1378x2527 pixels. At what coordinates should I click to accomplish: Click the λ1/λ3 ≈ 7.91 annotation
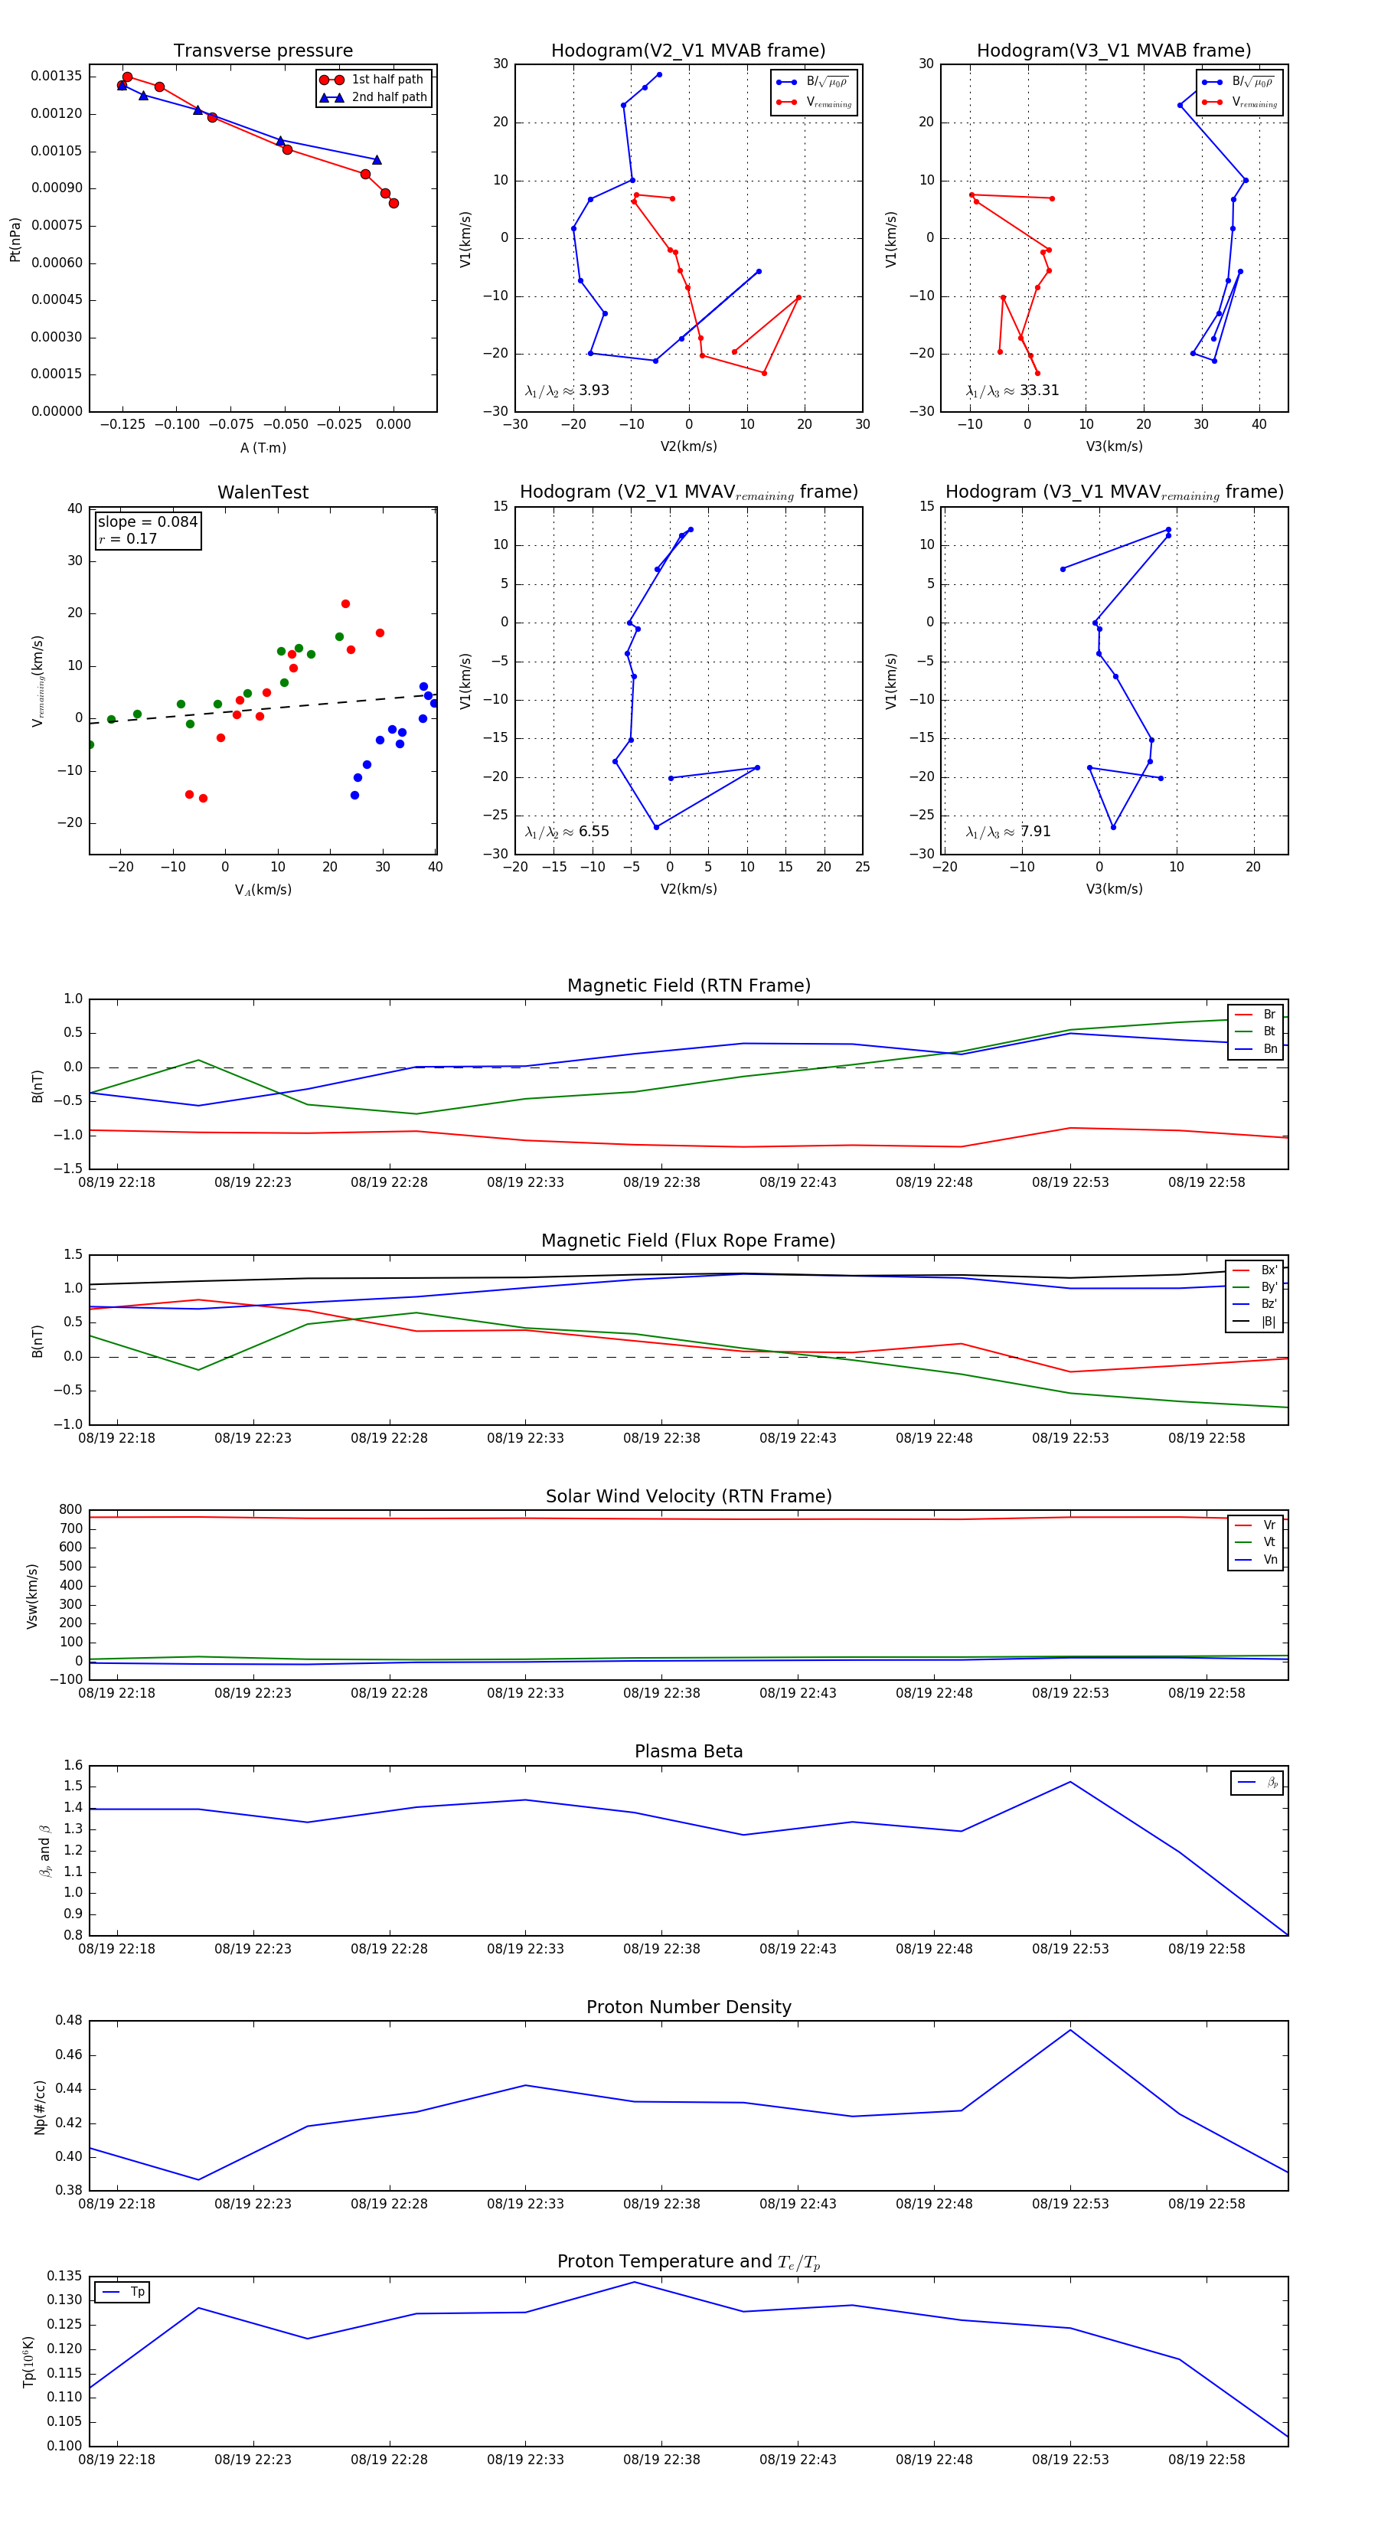pyautogui.click(x=1008, y=832)
